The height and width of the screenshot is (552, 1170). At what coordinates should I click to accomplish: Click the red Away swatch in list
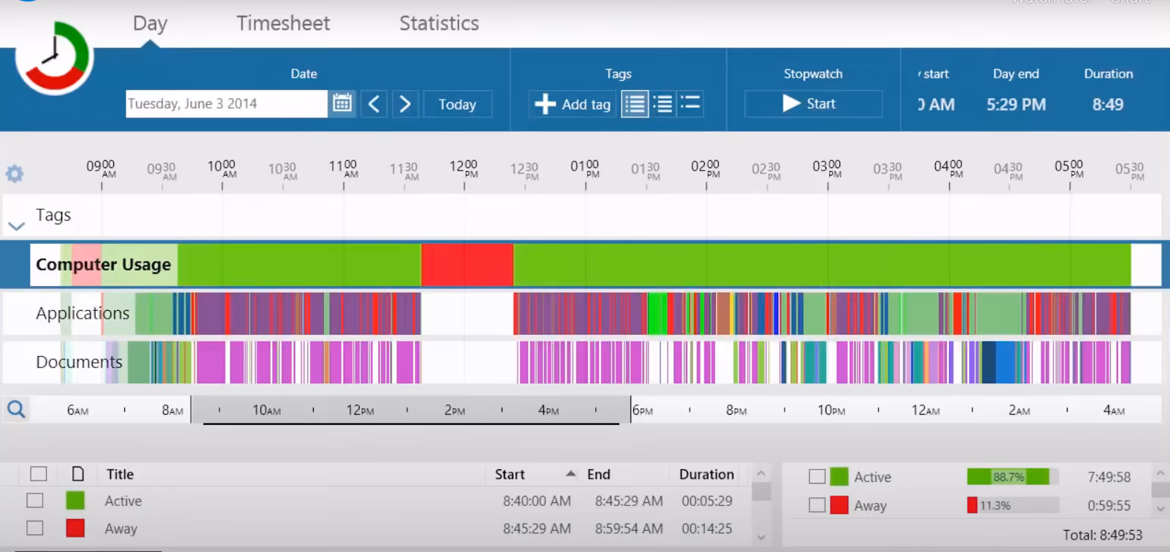pyautogui.click(x=75, y=528)
